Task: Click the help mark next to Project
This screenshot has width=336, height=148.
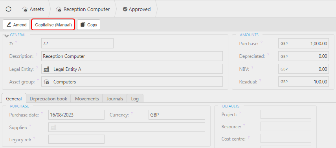Action: (x=240, y=113)
